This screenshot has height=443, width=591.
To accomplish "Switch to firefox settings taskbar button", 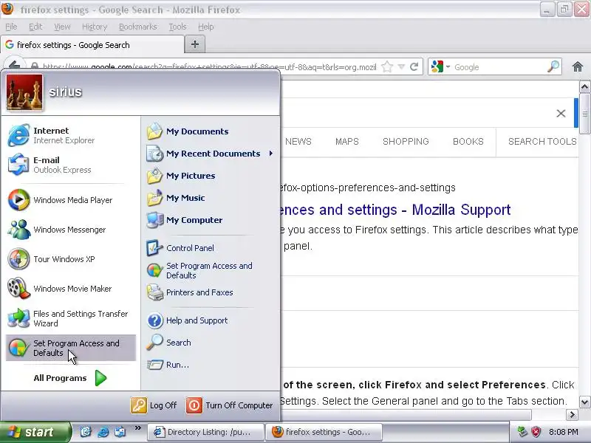I will (x=324, y=432).
